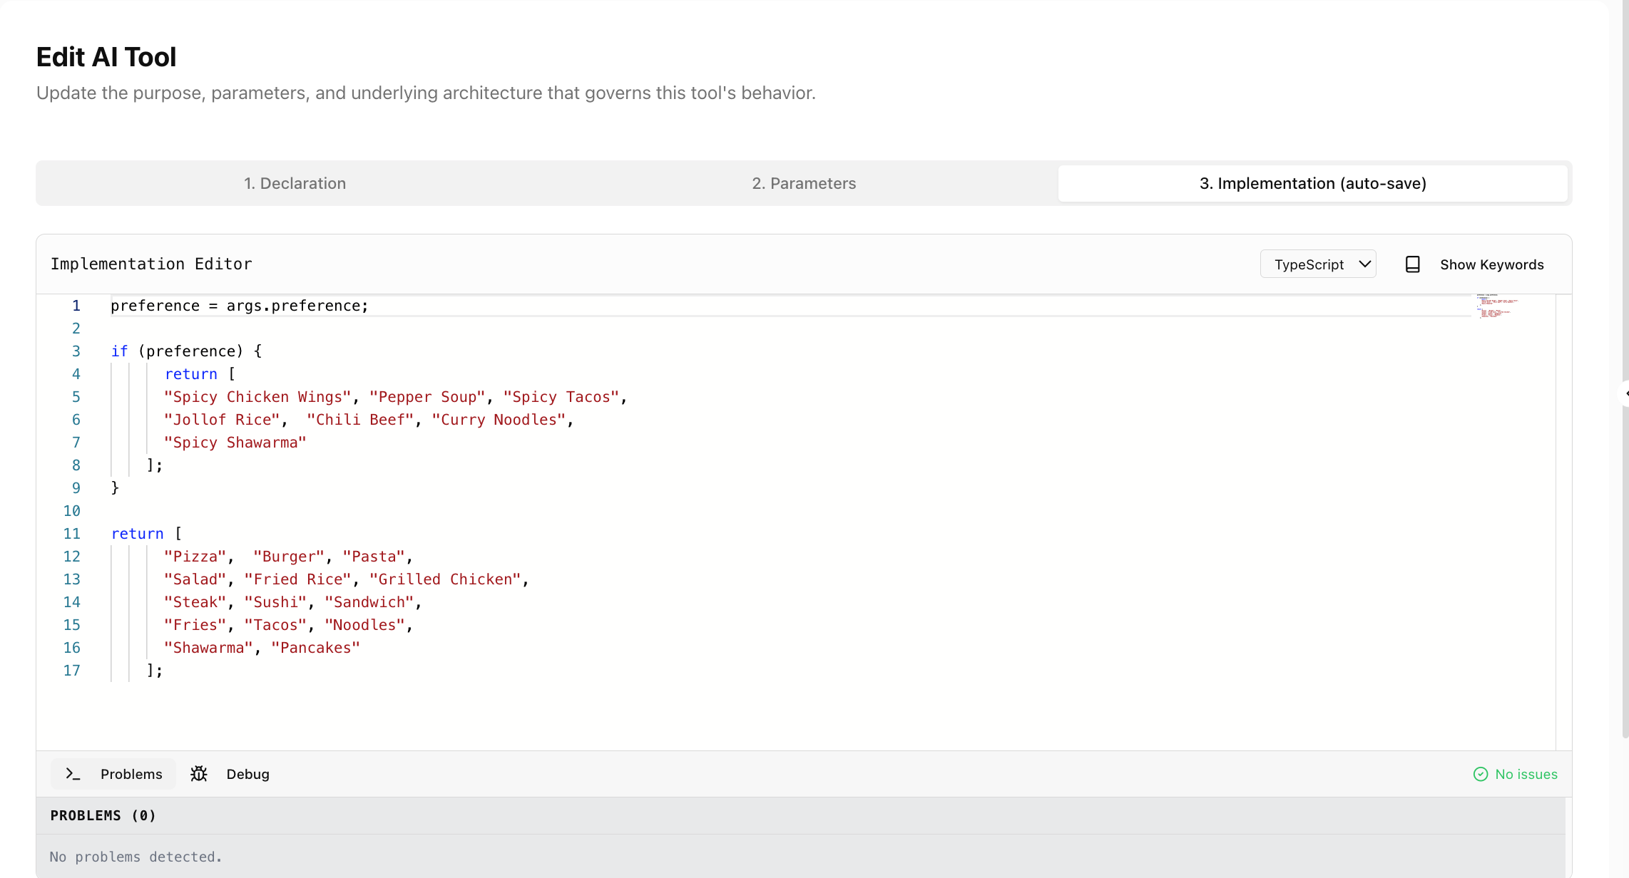
Task: Click the "Spicy Shawarma" string
Action: click(x=235, y=443)
